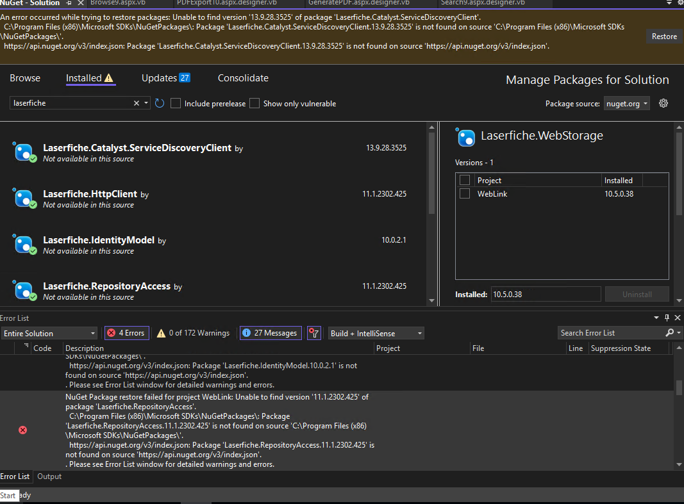Open the Entire Solution scope dropdown
Viewport: 684px width, 504px height.
(x=49, y=333)
